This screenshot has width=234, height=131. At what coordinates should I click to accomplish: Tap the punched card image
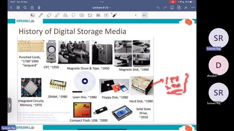point(31,46)
